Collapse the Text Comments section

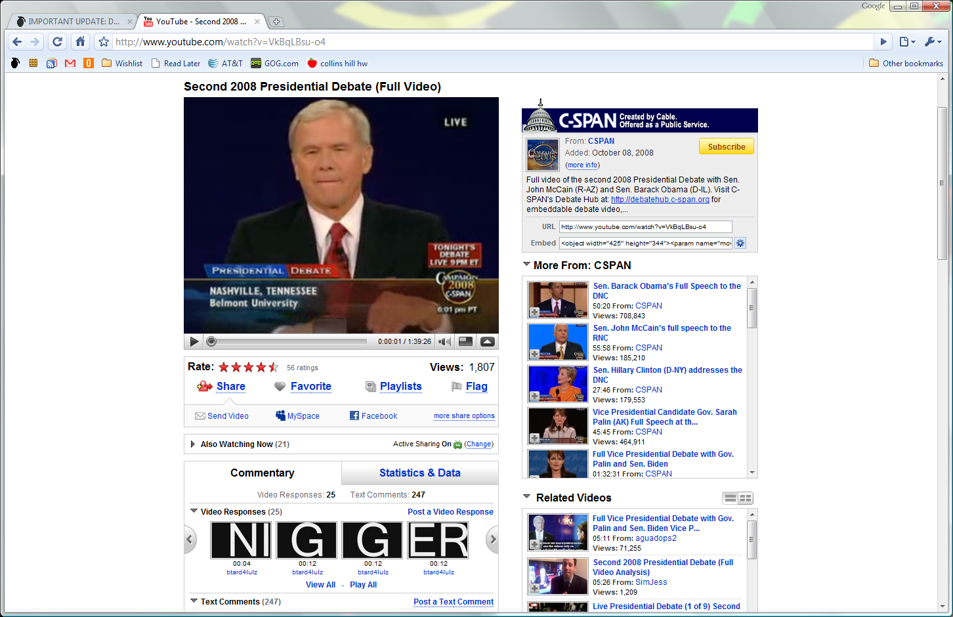point(194,601)
